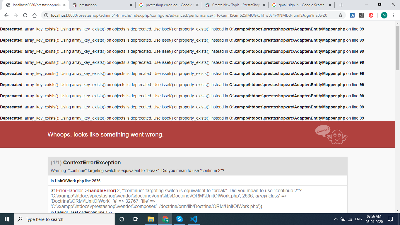Open the UiPath extension icon
The width and height of the screenshot is (400, 225).
pos(352,15)
